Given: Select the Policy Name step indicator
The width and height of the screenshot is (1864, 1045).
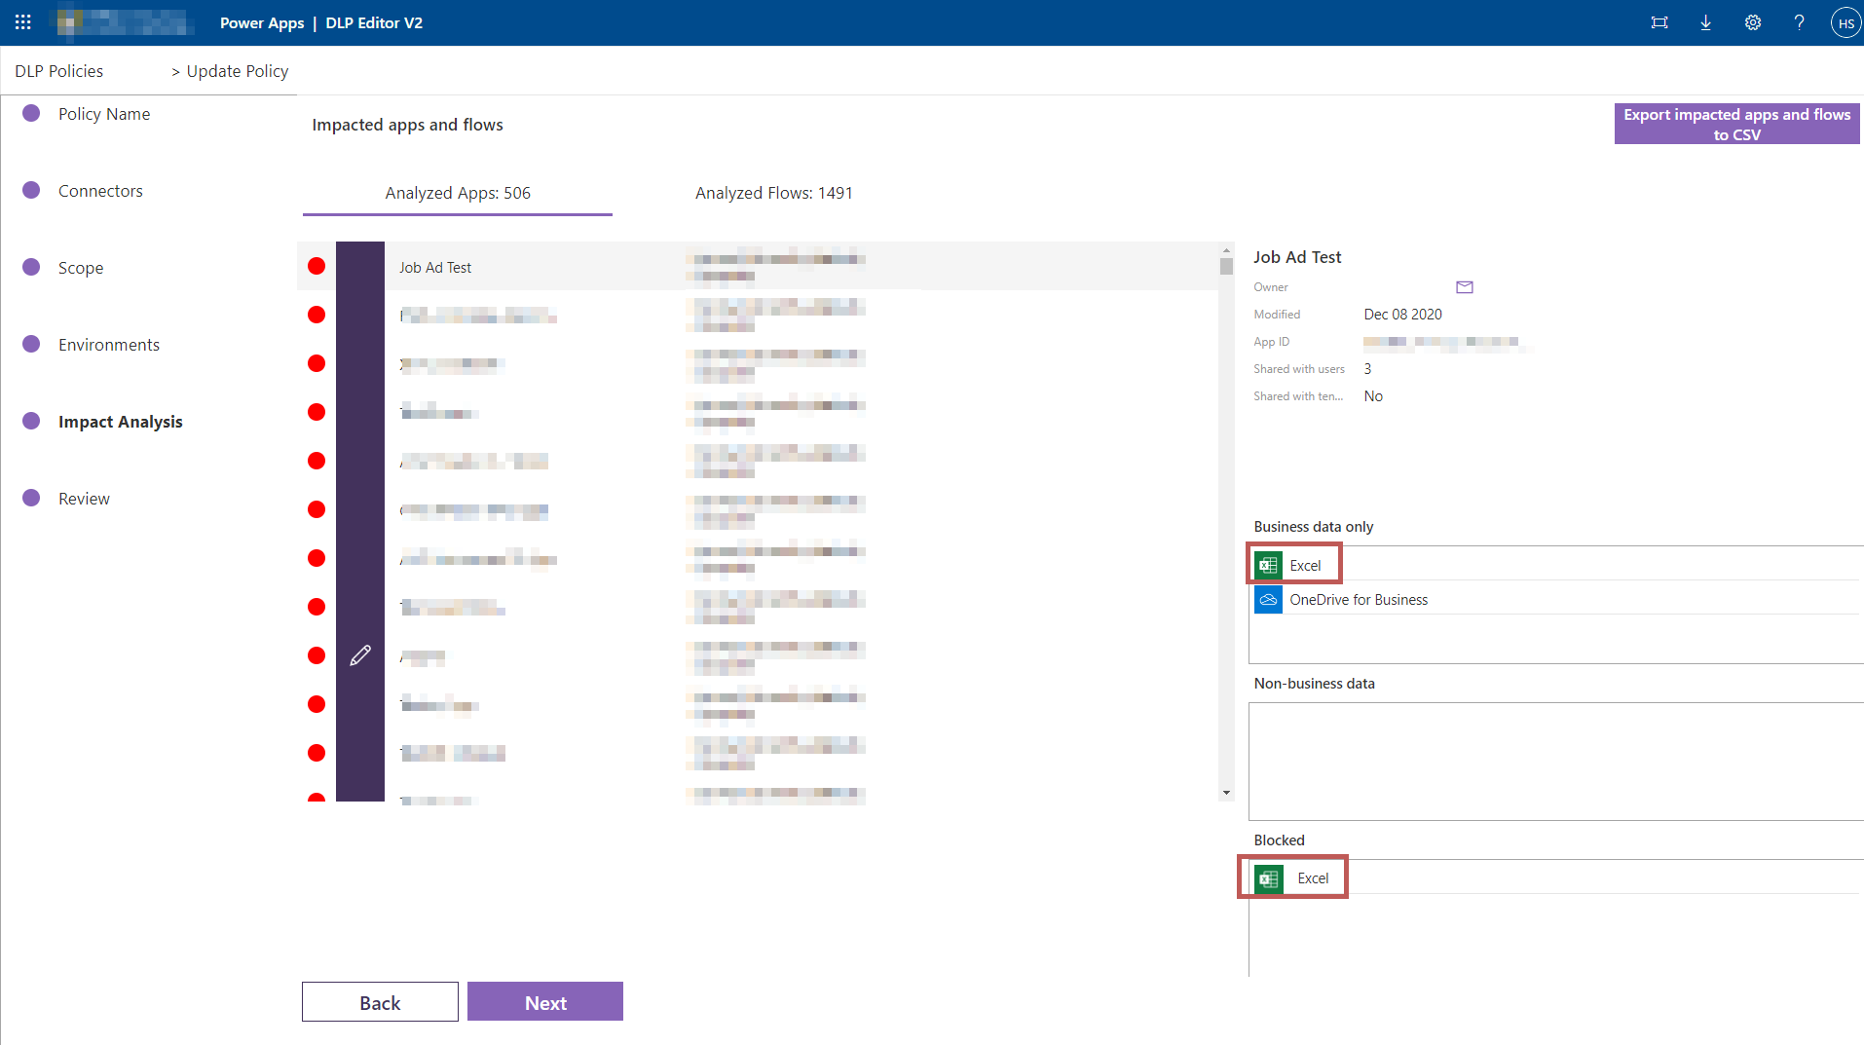Looking at the screenshot, I should [104, 114].
